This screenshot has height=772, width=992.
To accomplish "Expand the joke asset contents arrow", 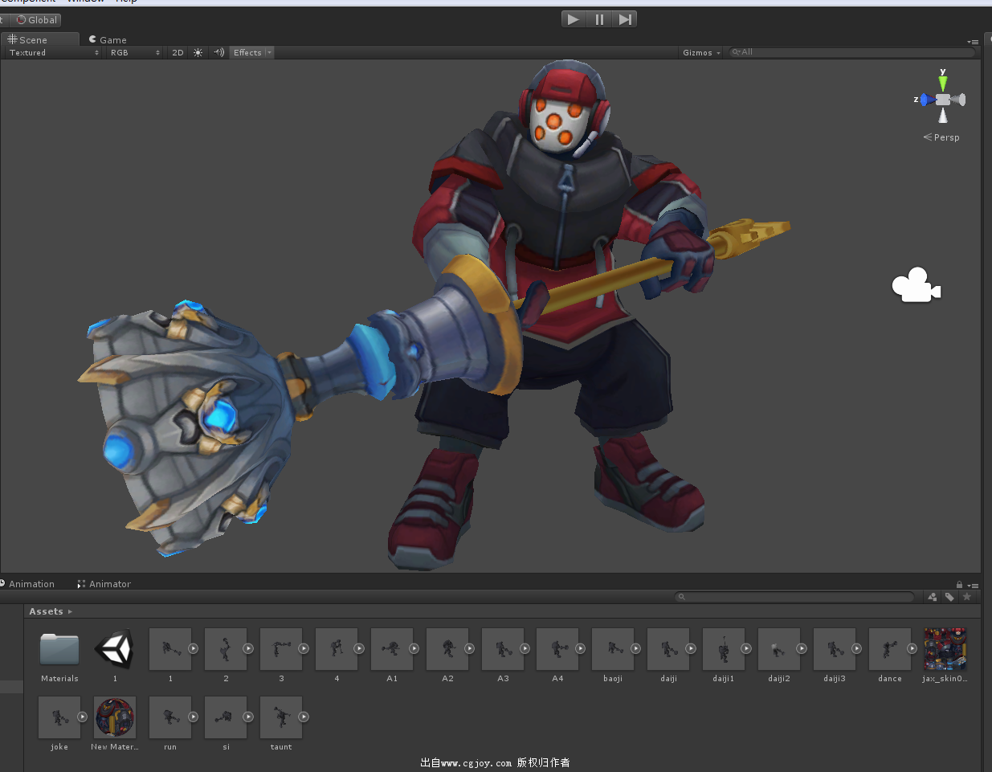I will [x=82, y=717].
